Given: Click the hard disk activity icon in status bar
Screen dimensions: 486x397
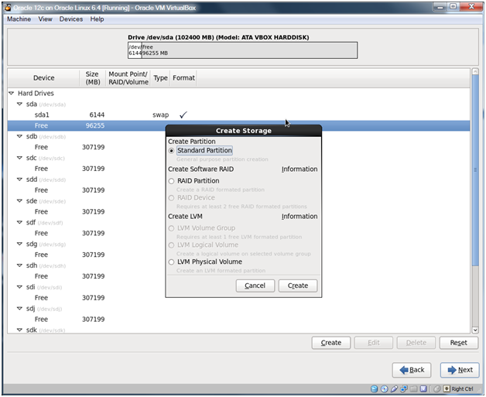Looking at the screenshot, I should pyautogui.click(x=374, y=388).
